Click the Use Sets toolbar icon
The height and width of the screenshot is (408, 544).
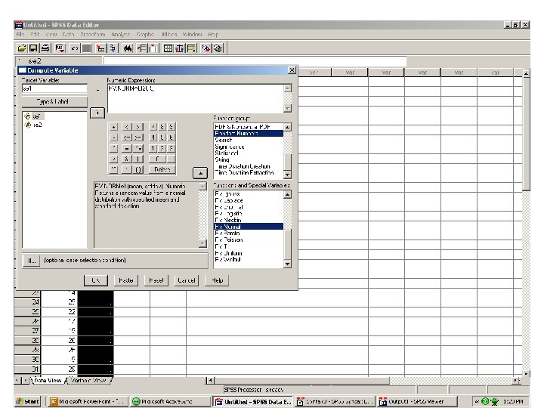pyautogui.click(x=218, y=48)
